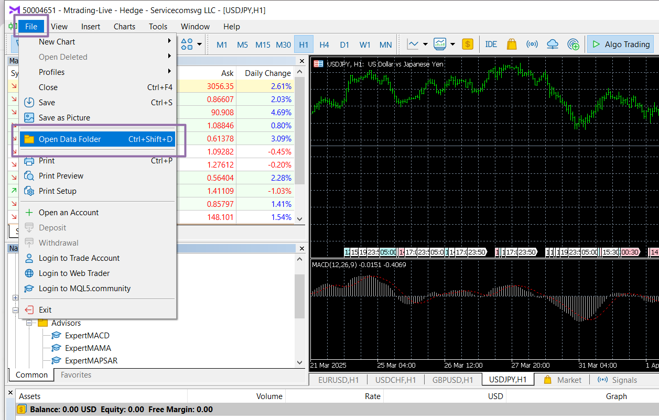Open dropdown arrow next to templates icon
This screenshot has width=659, height=420.
tap(452, 45)
